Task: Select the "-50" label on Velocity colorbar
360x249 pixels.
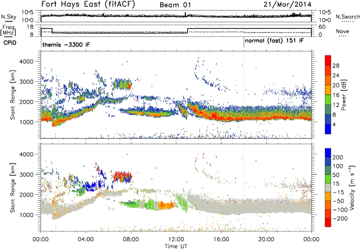Action: click(x=338, y=201)
